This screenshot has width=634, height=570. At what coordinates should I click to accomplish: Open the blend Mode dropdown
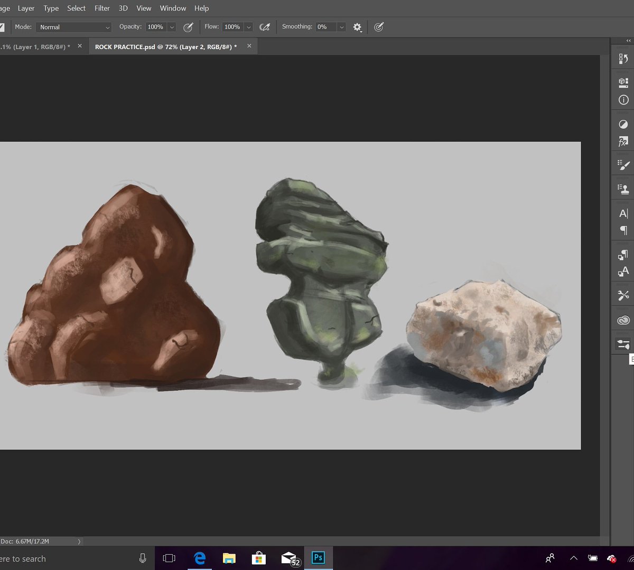tap(74, 27)
